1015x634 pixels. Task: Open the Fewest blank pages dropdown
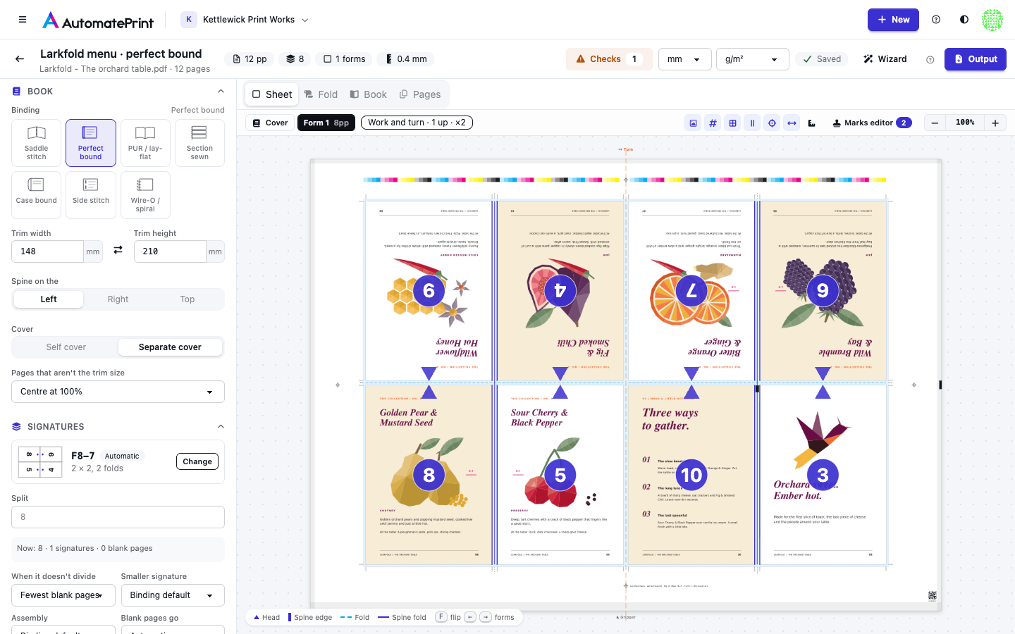click(63, 595)
